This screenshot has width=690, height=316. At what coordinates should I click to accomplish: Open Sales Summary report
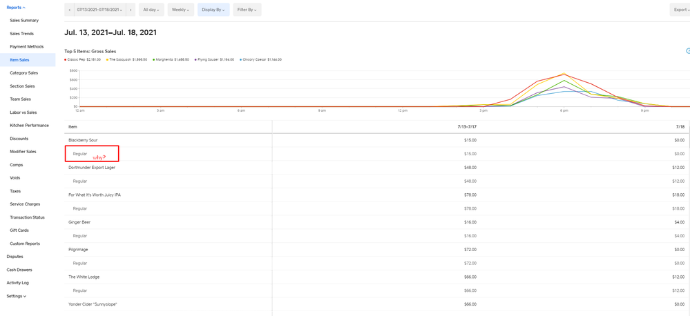[x=24, y=21]
